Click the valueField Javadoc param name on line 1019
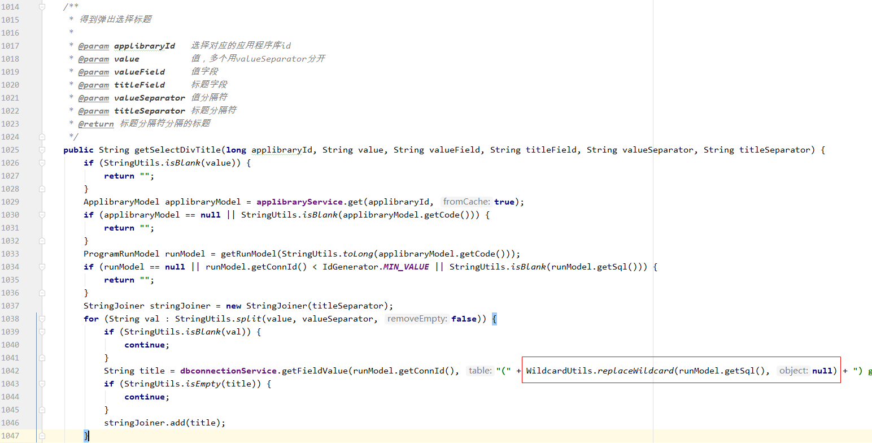 (x=139, y=72)
